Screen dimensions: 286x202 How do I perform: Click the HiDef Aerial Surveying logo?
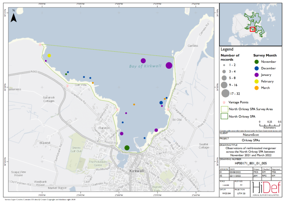click(266, 189)
